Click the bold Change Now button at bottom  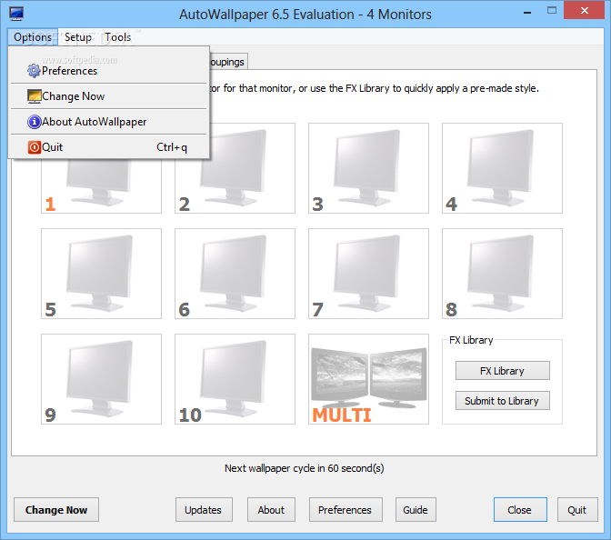pyautogui.click(x=56, y=510)
